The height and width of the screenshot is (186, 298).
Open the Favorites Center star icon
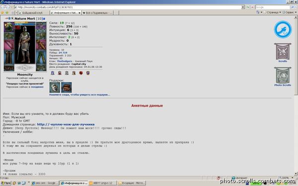coord(2,12)
